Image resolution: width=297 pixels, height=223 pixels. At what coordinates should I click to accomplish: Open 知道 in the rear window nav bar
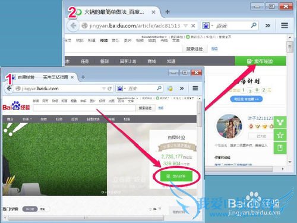point(171,61)
